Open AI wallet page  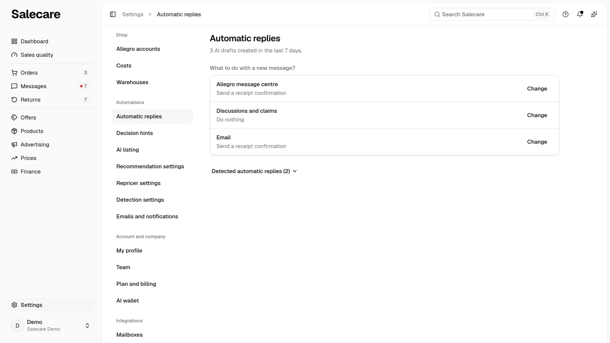click(x=152, y=301)
